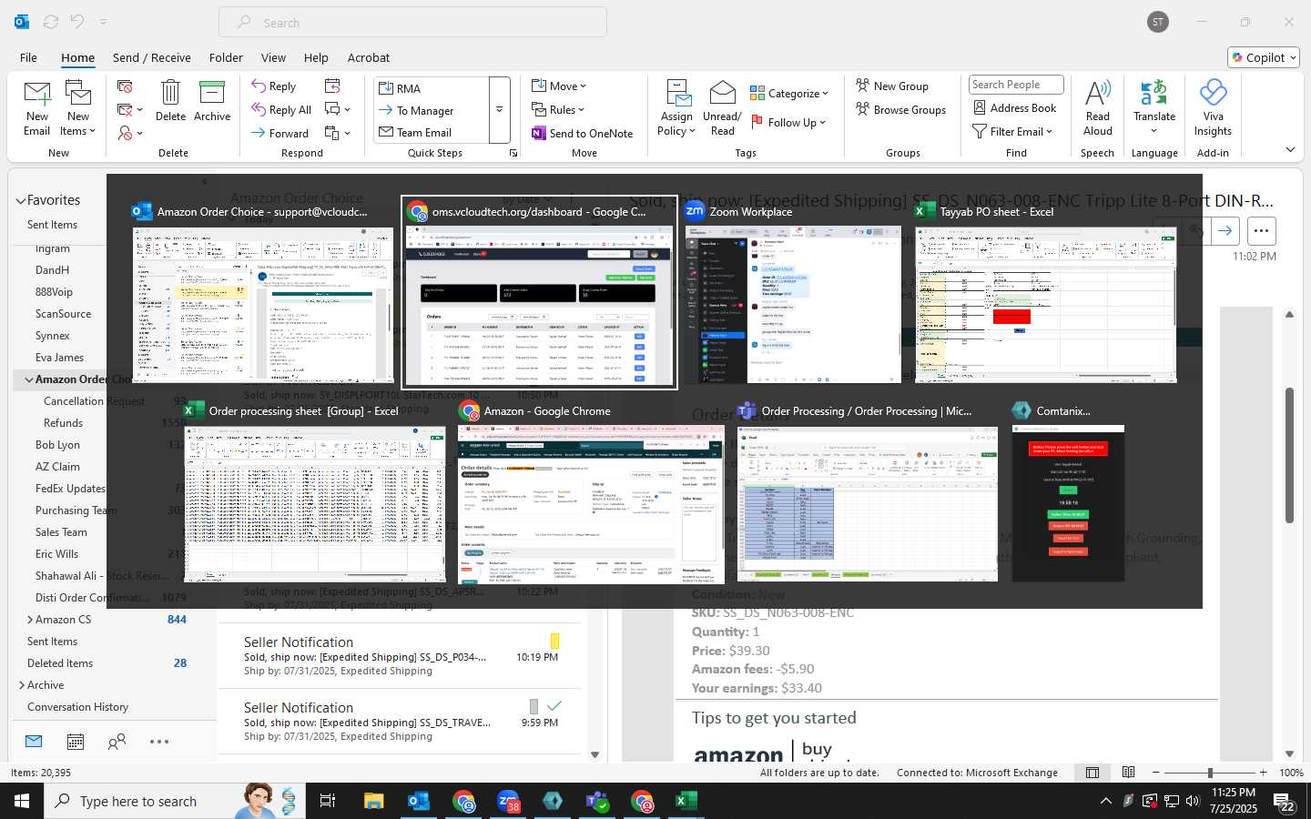Click Reply All in the ribbon

[x=281, y=110]
